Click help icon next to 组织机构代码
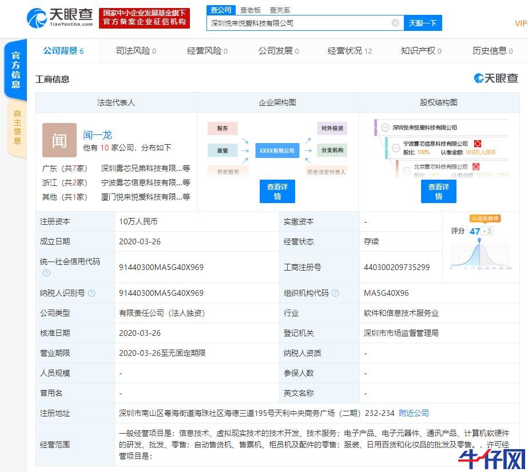This screenshot has height=472, width=528. (335, 293)
